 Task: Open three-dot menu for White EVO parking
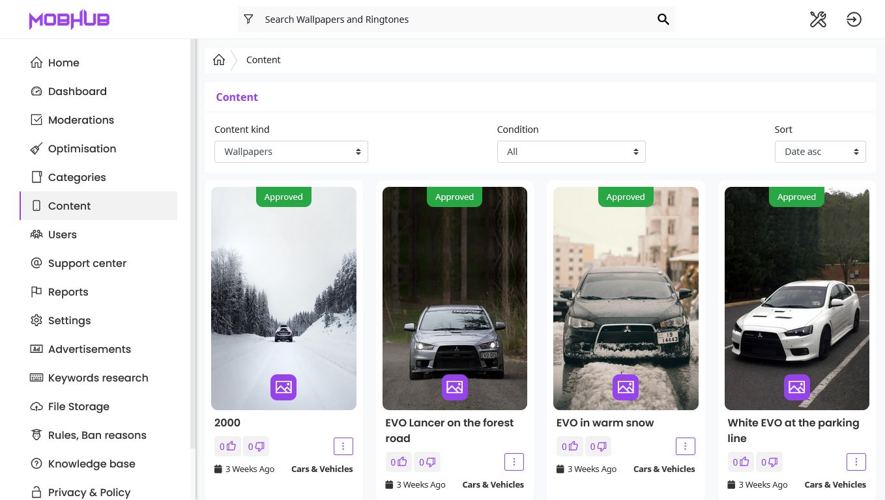point(856,462)
